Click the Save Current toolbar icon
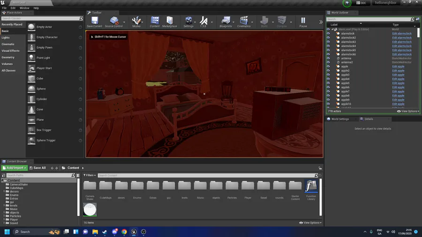Screen dimensions: 422x237 pyautogui.click(x=94, y=21)
